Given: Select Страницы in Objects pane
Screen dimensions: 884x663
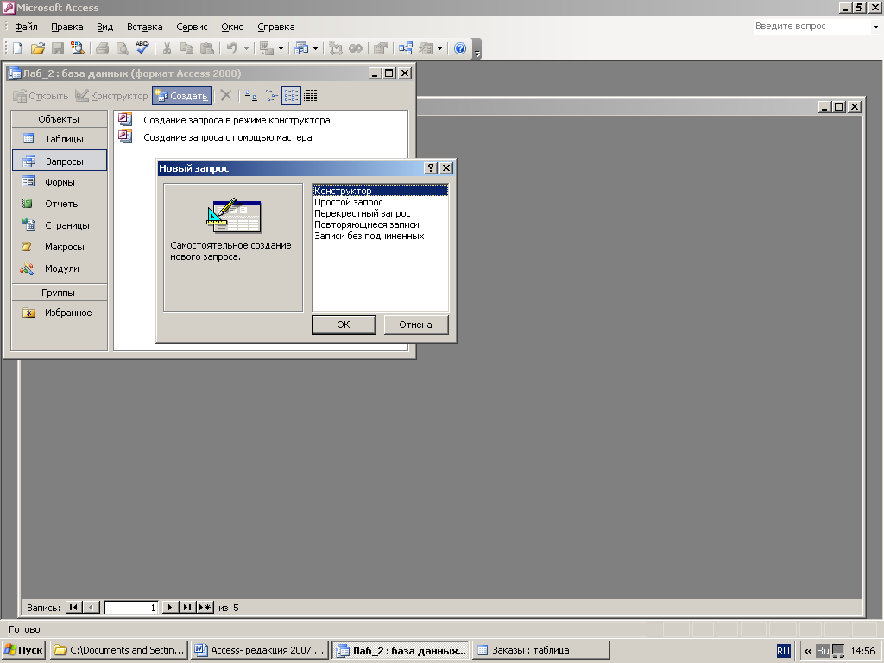Looking at the screenshot, I should tap(60, 225).
